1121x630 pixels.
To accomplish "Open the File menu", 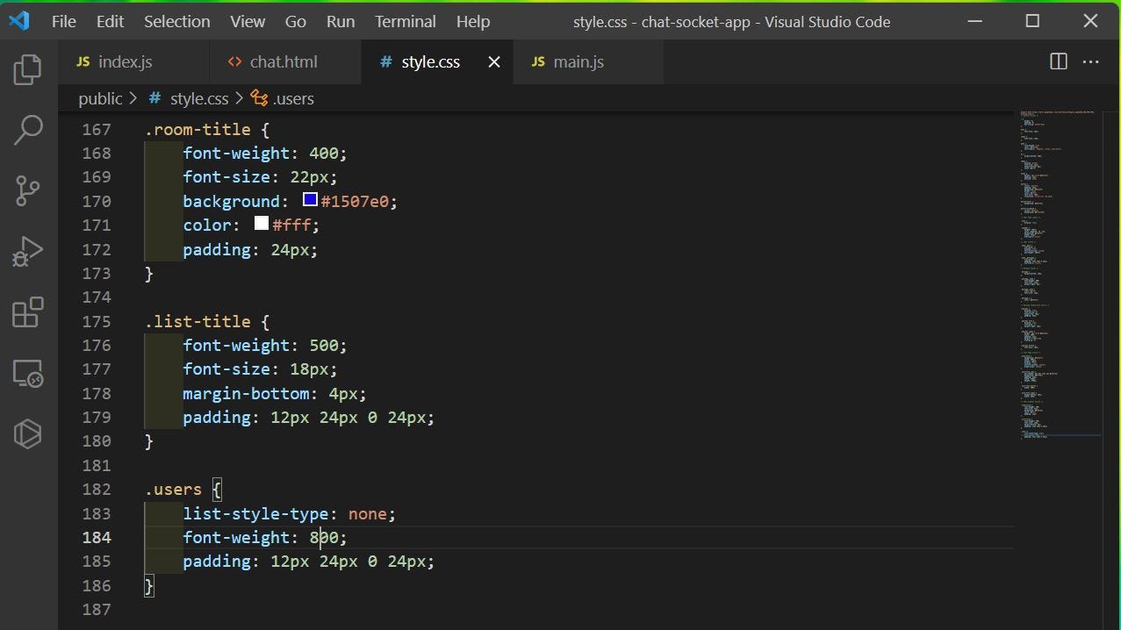I will [64, 21].
